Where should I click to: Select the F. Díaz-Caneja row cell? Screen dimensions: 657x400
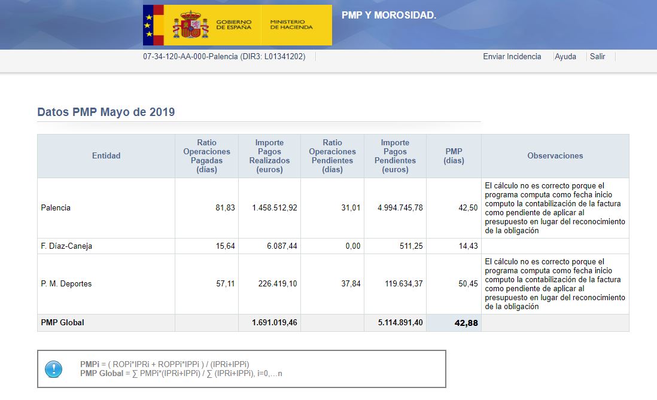pos(66,246)
